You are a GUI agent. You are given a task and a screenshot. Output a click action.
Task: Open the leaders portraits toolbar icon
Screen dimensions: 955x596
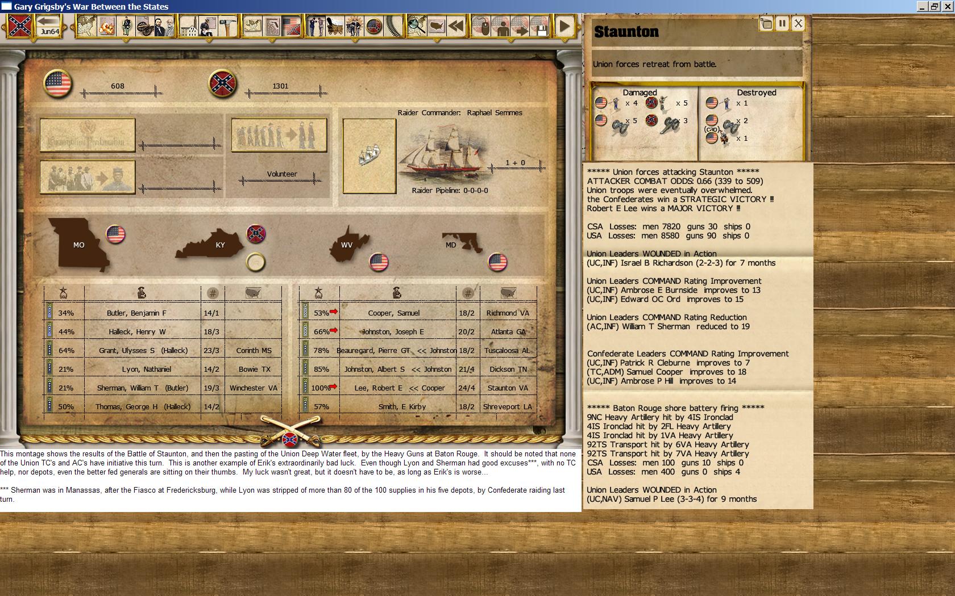click(x=164, y=26)
